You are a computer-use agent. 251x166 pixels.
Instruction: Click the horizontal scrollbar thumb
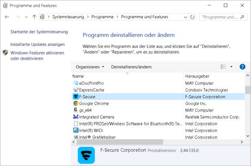click(120, 142)
